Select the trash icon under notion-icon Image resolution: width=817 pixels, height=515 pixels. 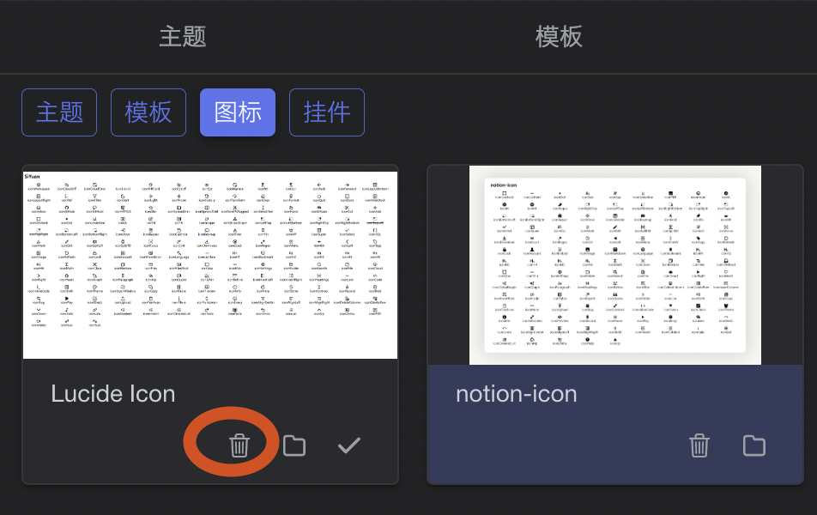[x=699, y=445]
